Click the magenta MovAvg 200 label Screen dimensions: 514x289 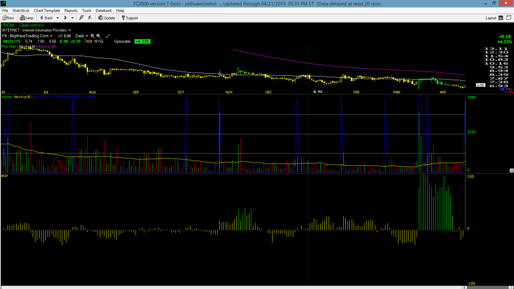click(x=47, y=47)
